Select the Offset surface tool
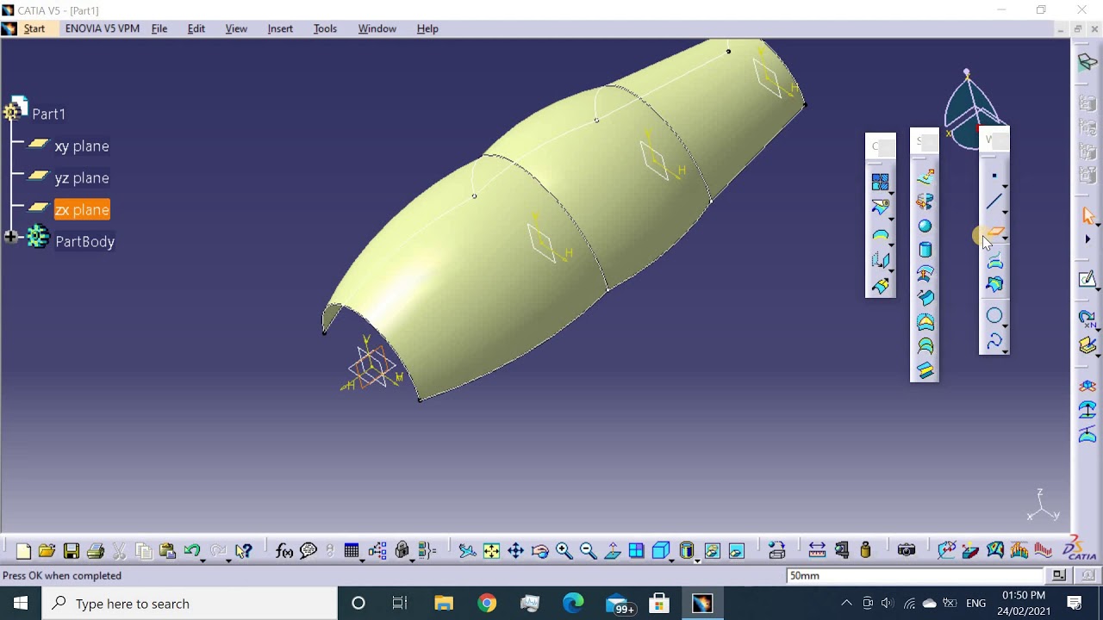The height and width of the screenshot is (620, 1103). point(925,274)
